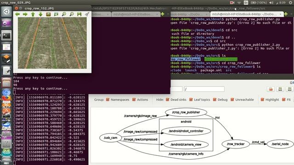Click the /camera/rgb/image_raw edge label
This screenshot has height=165, width=294.
pos(140,116)
